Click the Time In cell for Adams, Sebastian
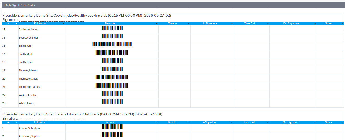Viewport: 345px width, 140px height. point(174,128)
